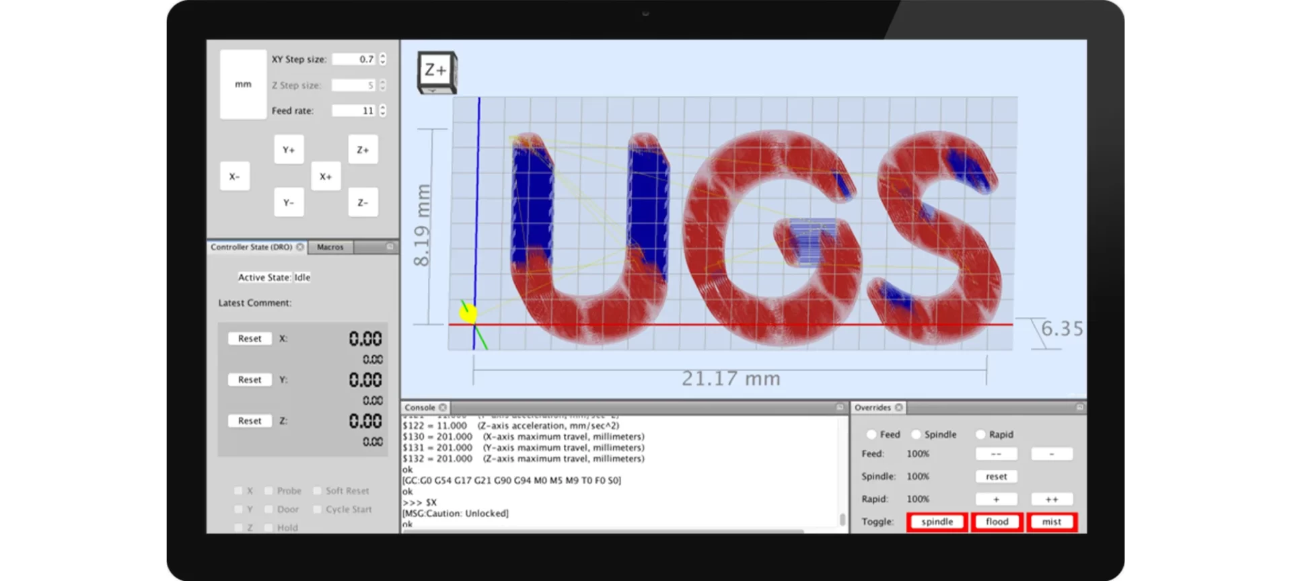Reset the Y axis position
Screen dimensions: 1292x581
click(250, 379)
